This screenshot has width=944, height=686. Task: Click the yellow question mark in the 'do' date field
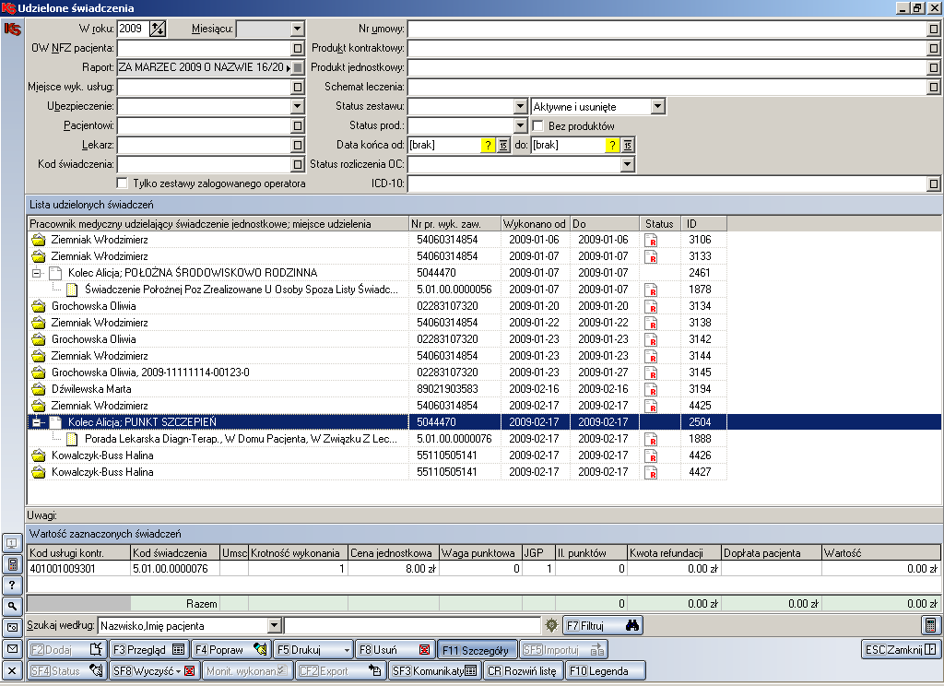[x=612, y=145]
